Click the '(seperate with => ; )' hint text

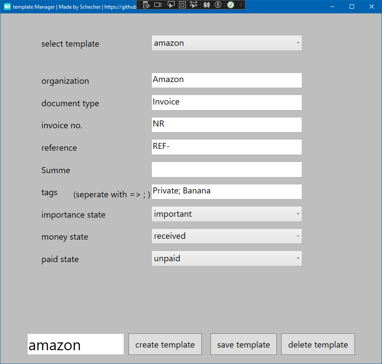112,194
